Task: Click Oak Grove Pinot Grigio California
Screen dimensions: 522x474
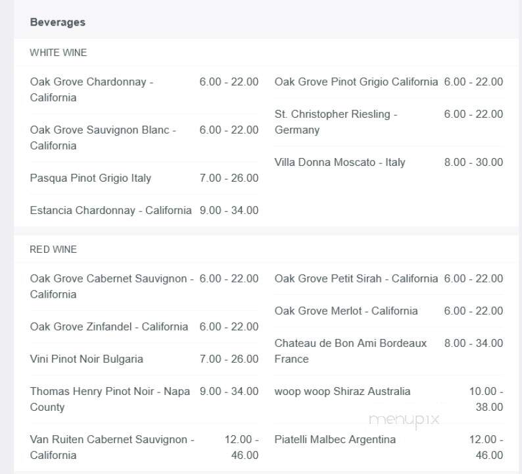Action: tap(356, 82)
